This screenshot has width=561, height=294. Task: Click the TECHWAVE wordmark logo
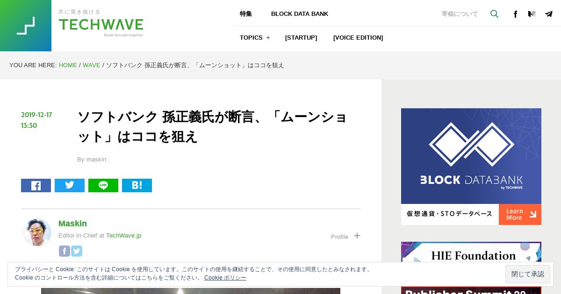[101, 25]
